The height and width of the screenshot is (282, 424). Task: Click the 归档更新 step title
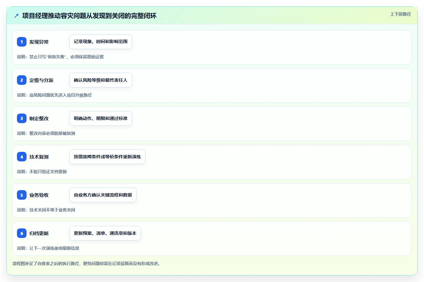pos(39,233)
